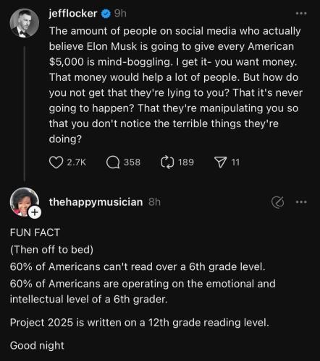This screenshot has width=320, height=361.
Task: Open the FUN FACT reply text
Action: (143, 289)
